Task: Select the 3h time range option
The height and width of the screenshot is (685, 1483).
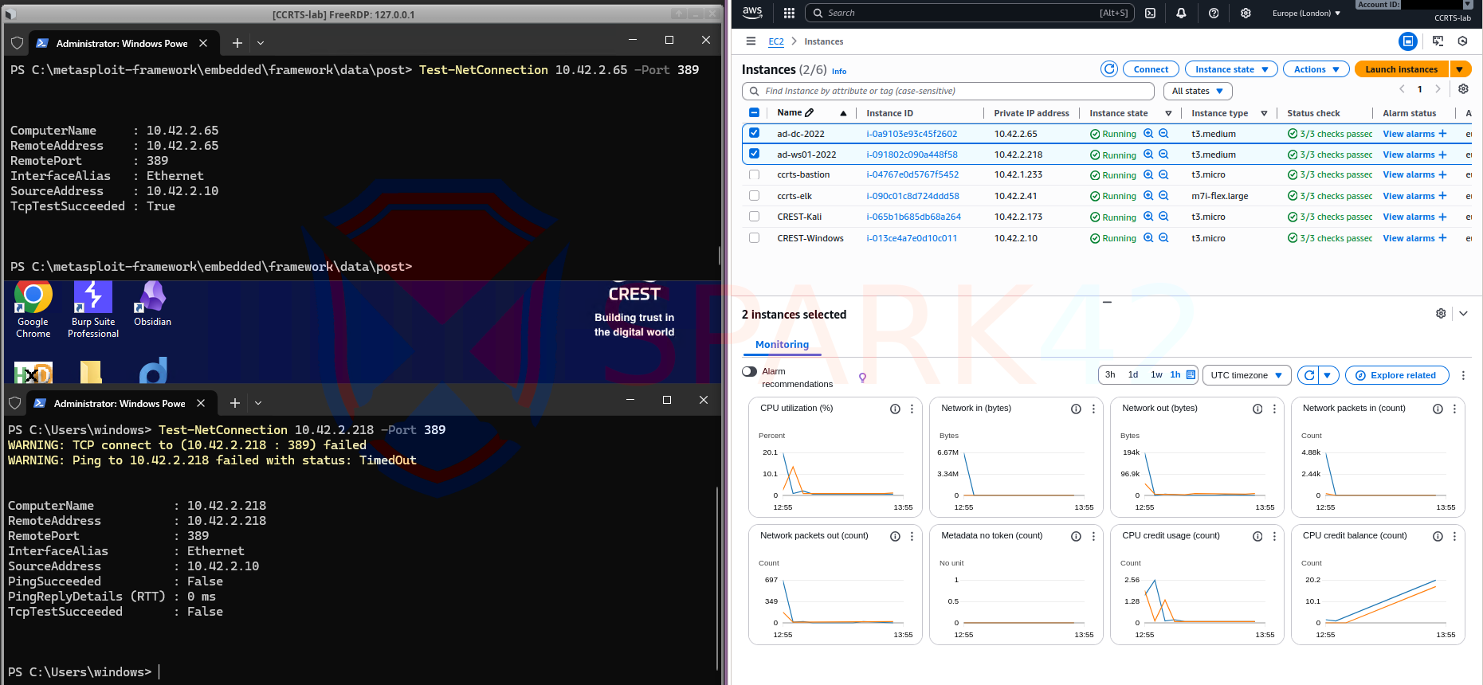Action: [x=1109, y=374]
